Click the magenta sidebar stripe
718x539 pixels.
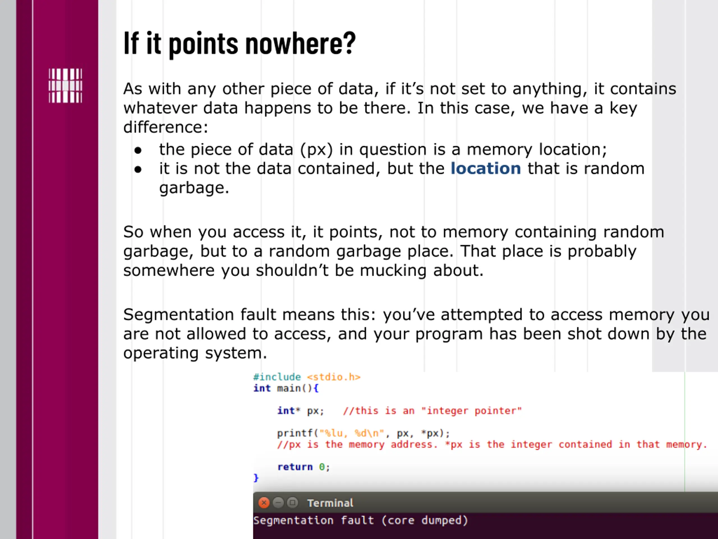(x=57, y=270)
